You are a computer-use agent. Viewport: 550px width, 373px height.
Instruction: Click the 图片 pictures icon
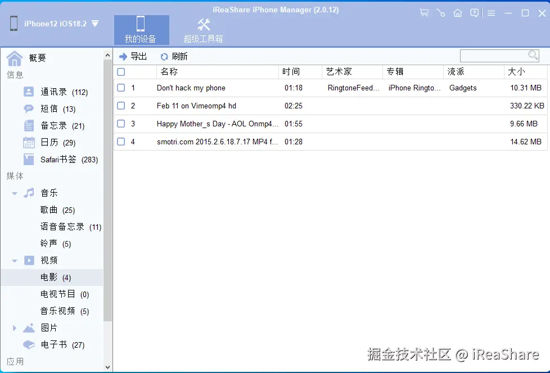tap(29, 328)
